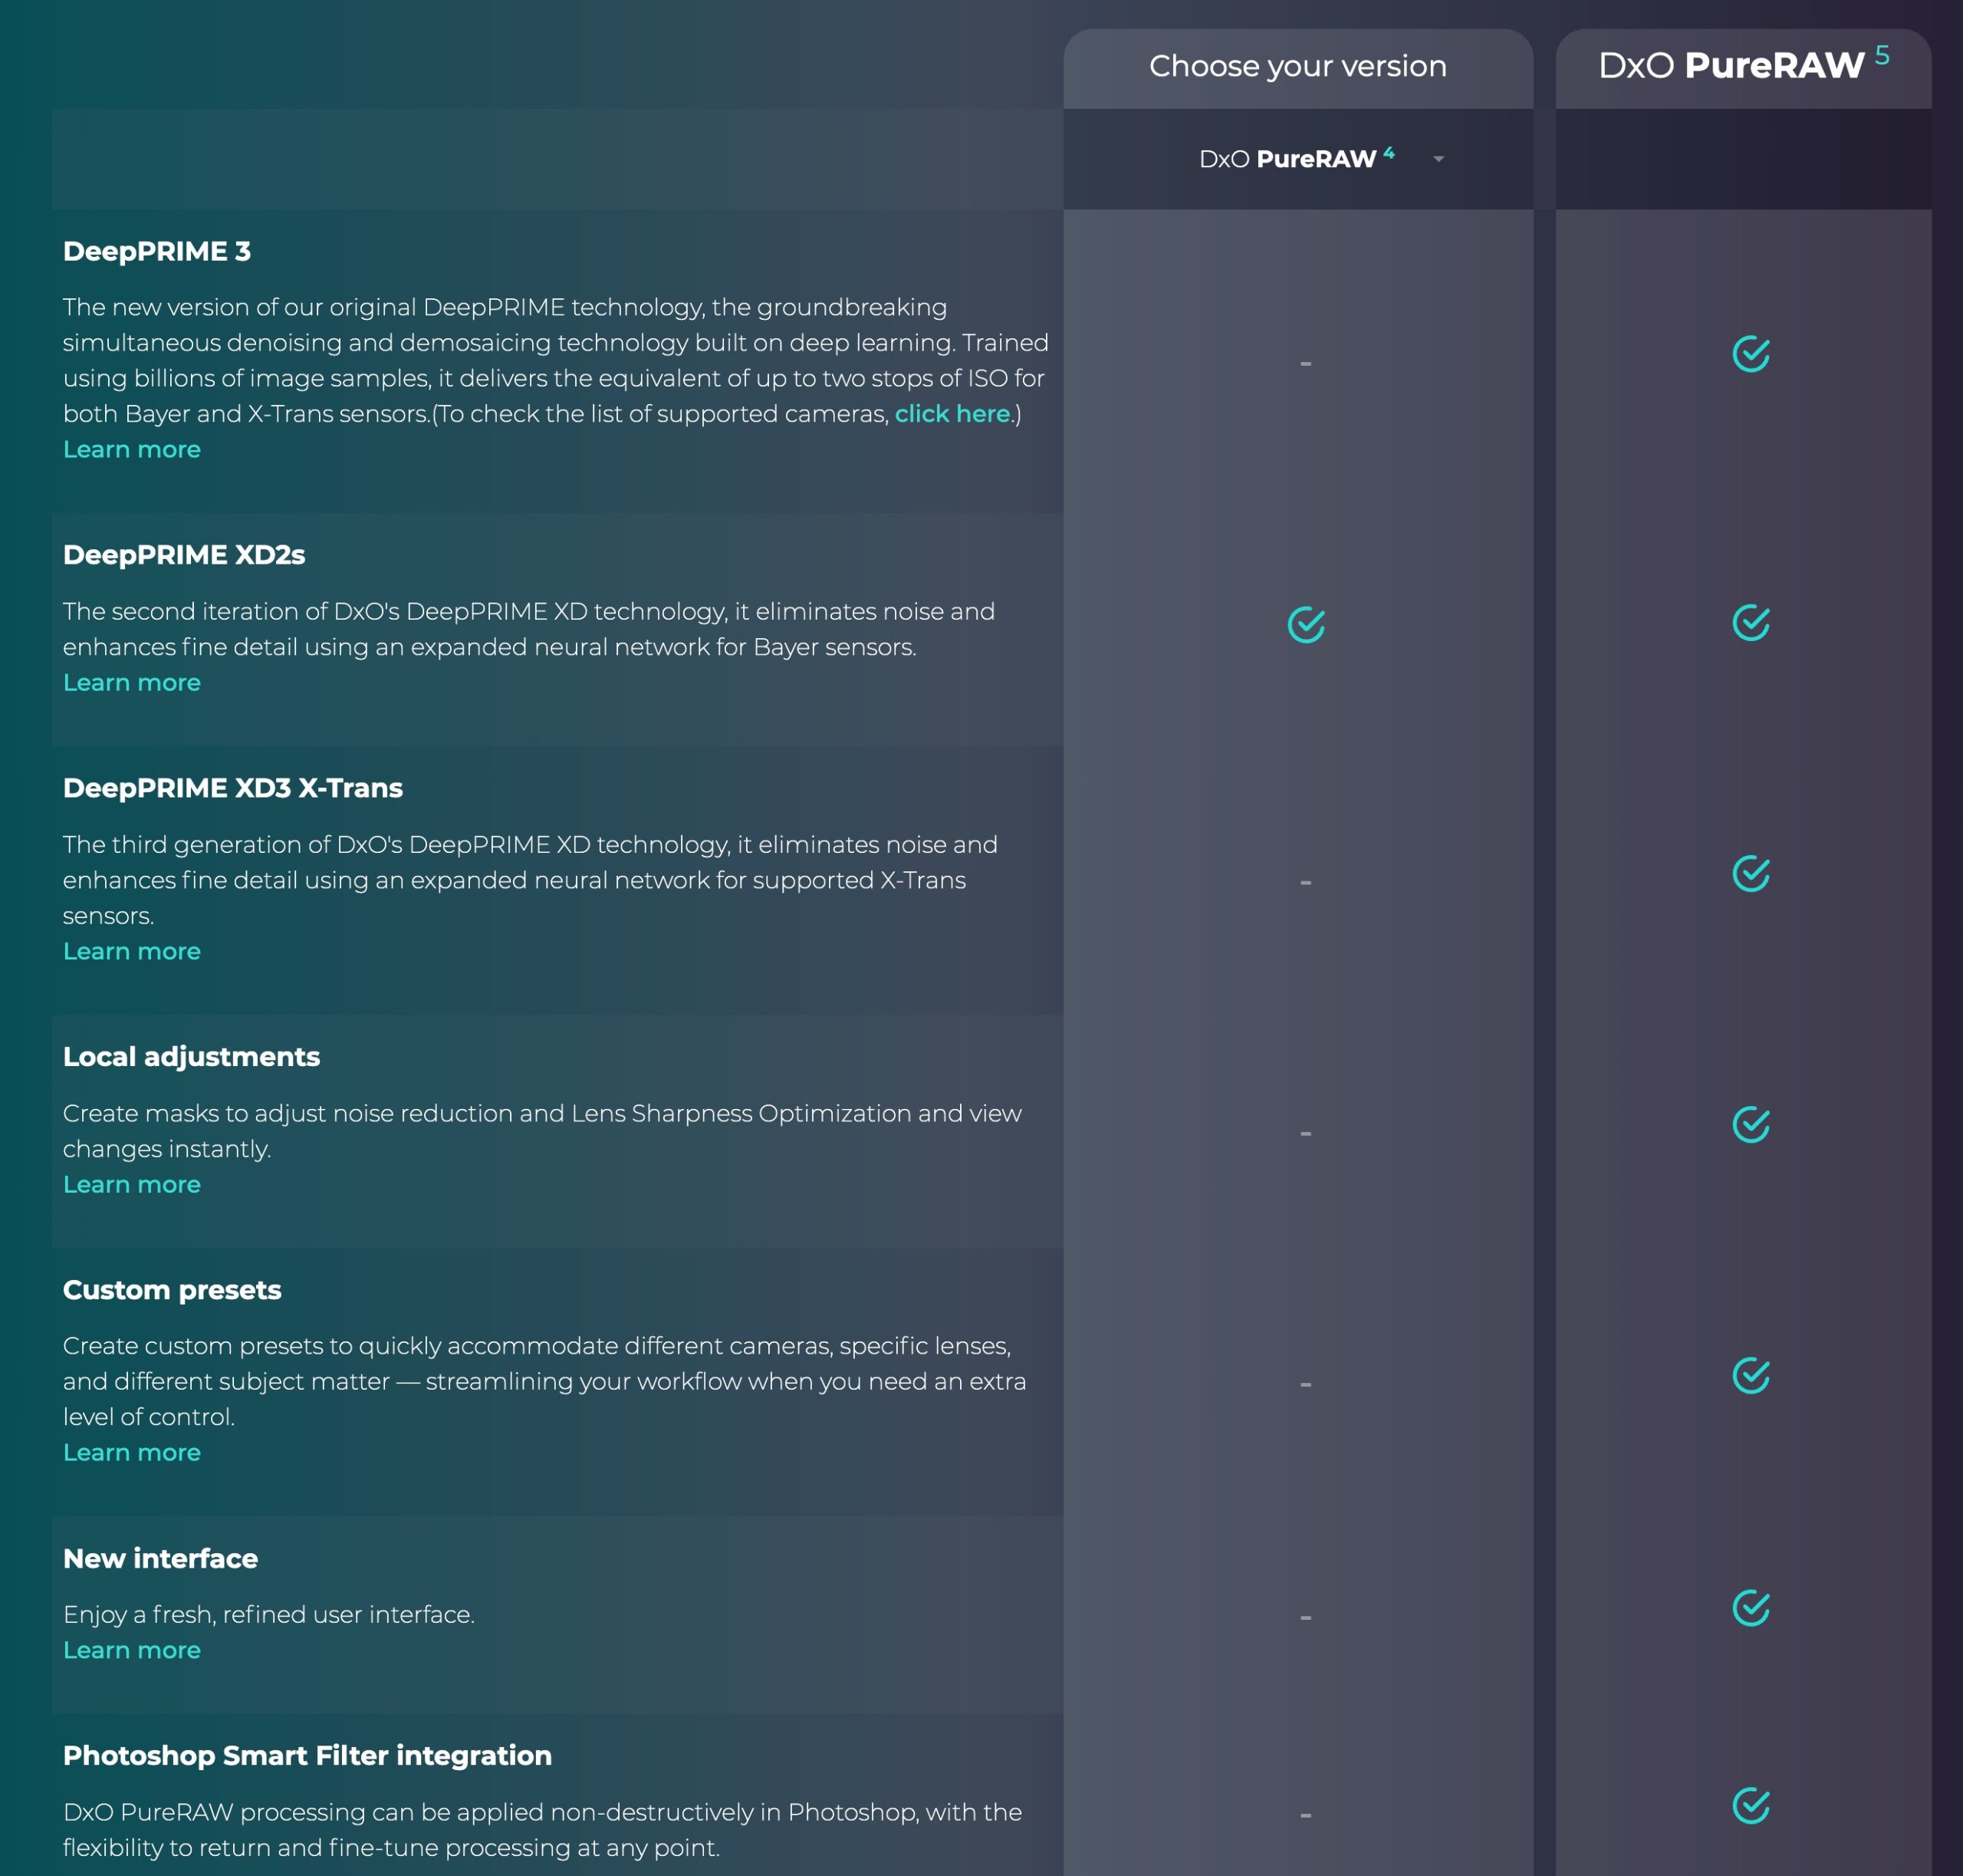1963x1876 pixels.
Task: Open Learn more under DeepPRIME XD2s
Action: point(132,683)
